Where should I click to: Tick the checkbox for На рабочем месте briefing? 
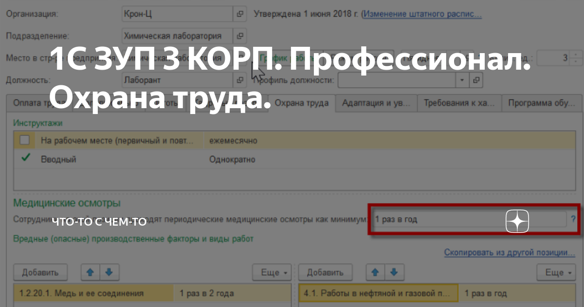point(24,140)
